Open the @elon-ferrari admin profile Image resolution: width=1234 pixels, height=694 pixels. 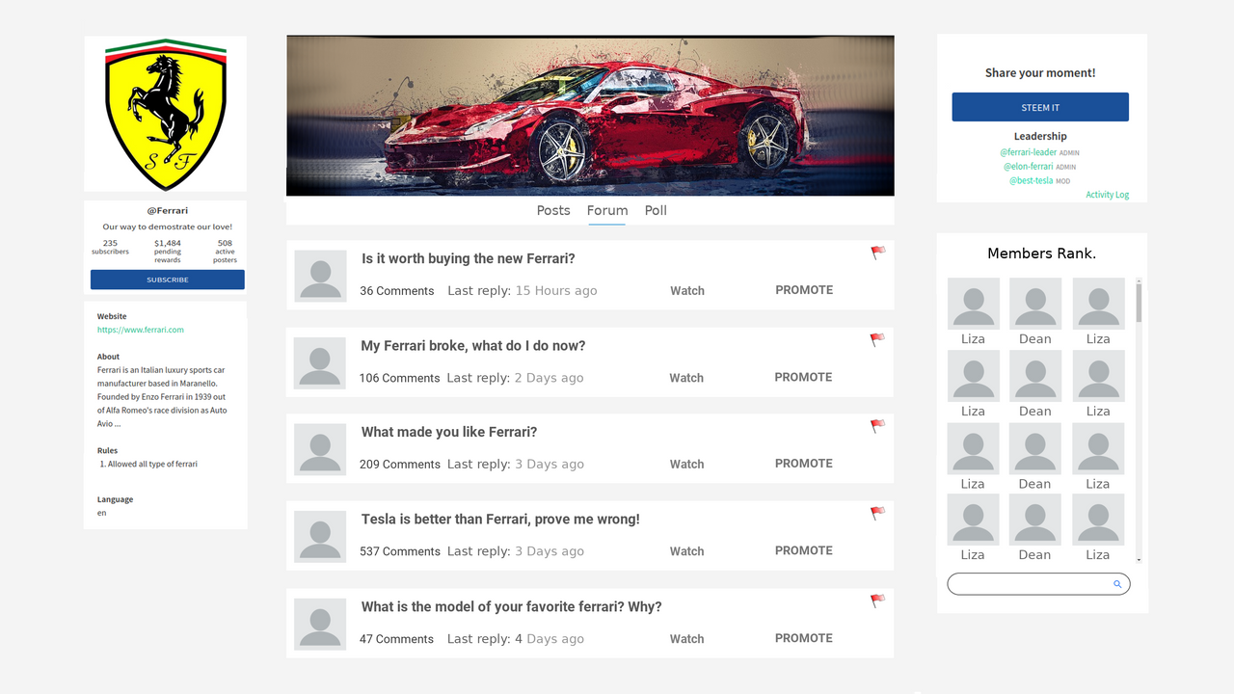pyautogui.click(x=1029, y=167)
